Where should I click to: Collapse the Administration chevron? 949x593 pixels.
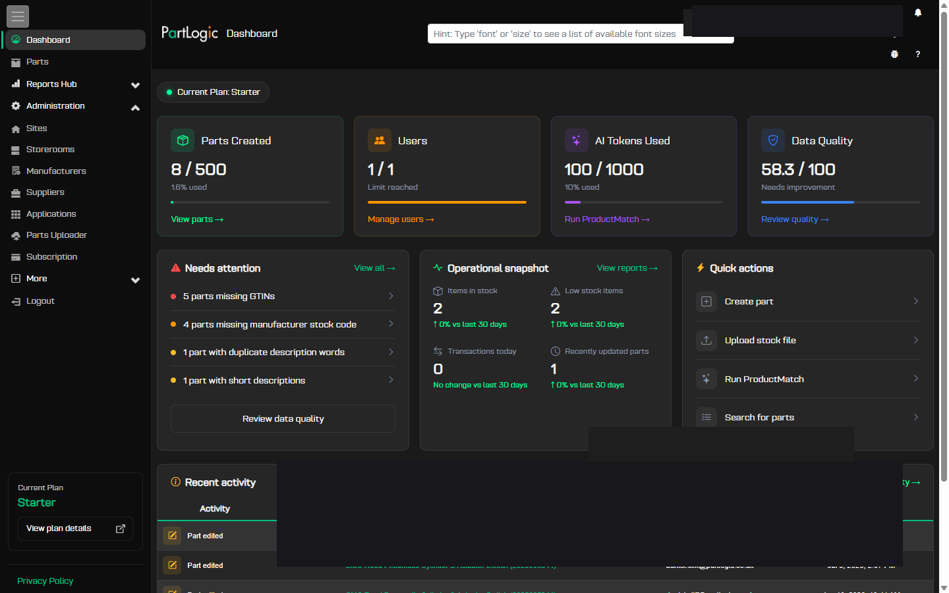click(x=135, y=107)
